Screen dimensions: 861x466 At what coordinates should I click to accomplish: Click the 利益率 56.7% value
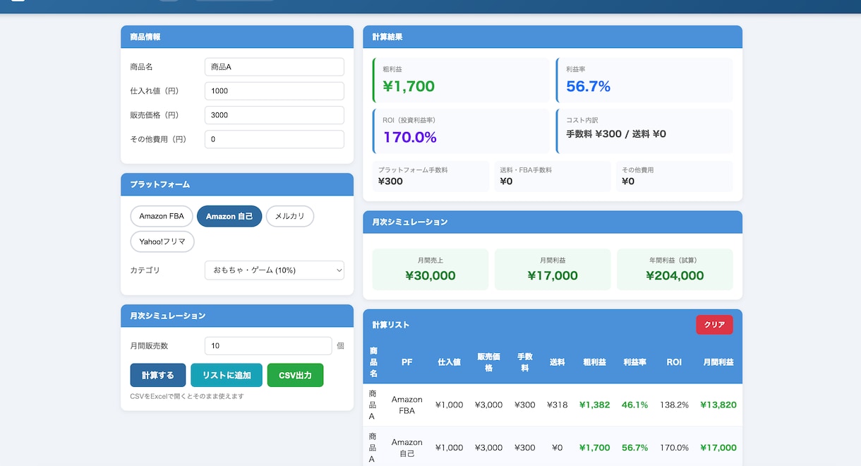pos(588,87)
